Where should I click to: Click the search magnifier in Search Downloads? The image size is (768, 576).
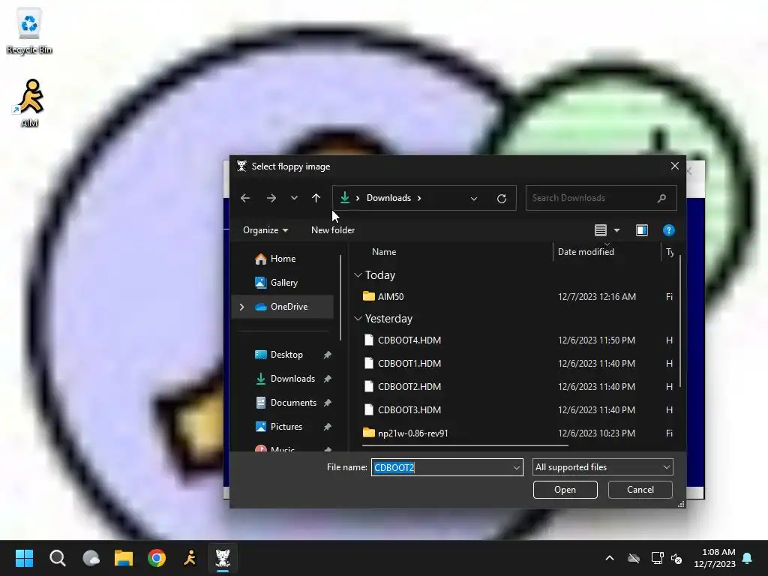[x=661, y=198]
